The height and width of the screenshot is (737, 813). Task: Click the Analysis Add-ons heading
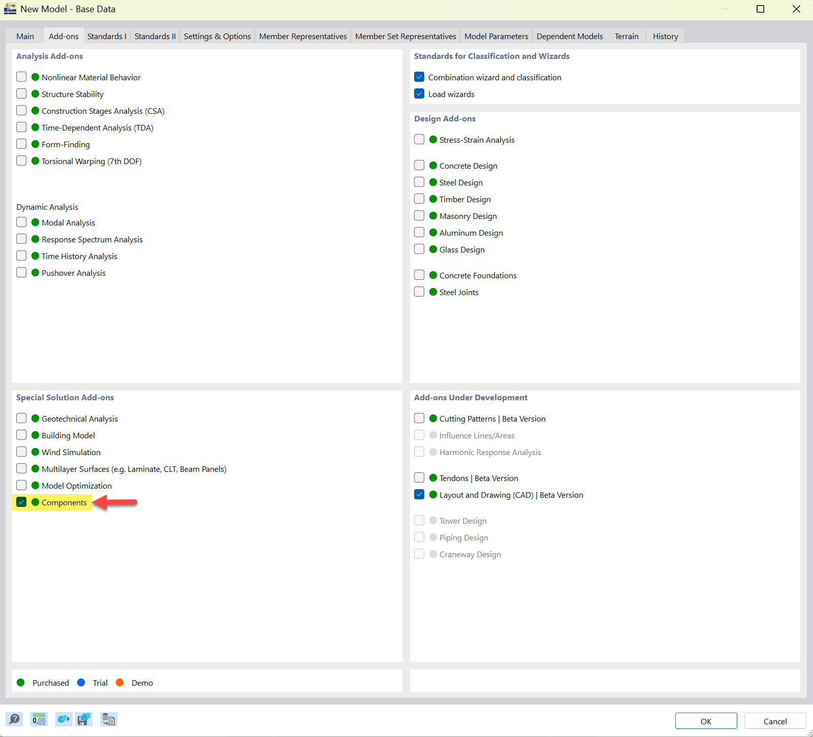(49, 56)
